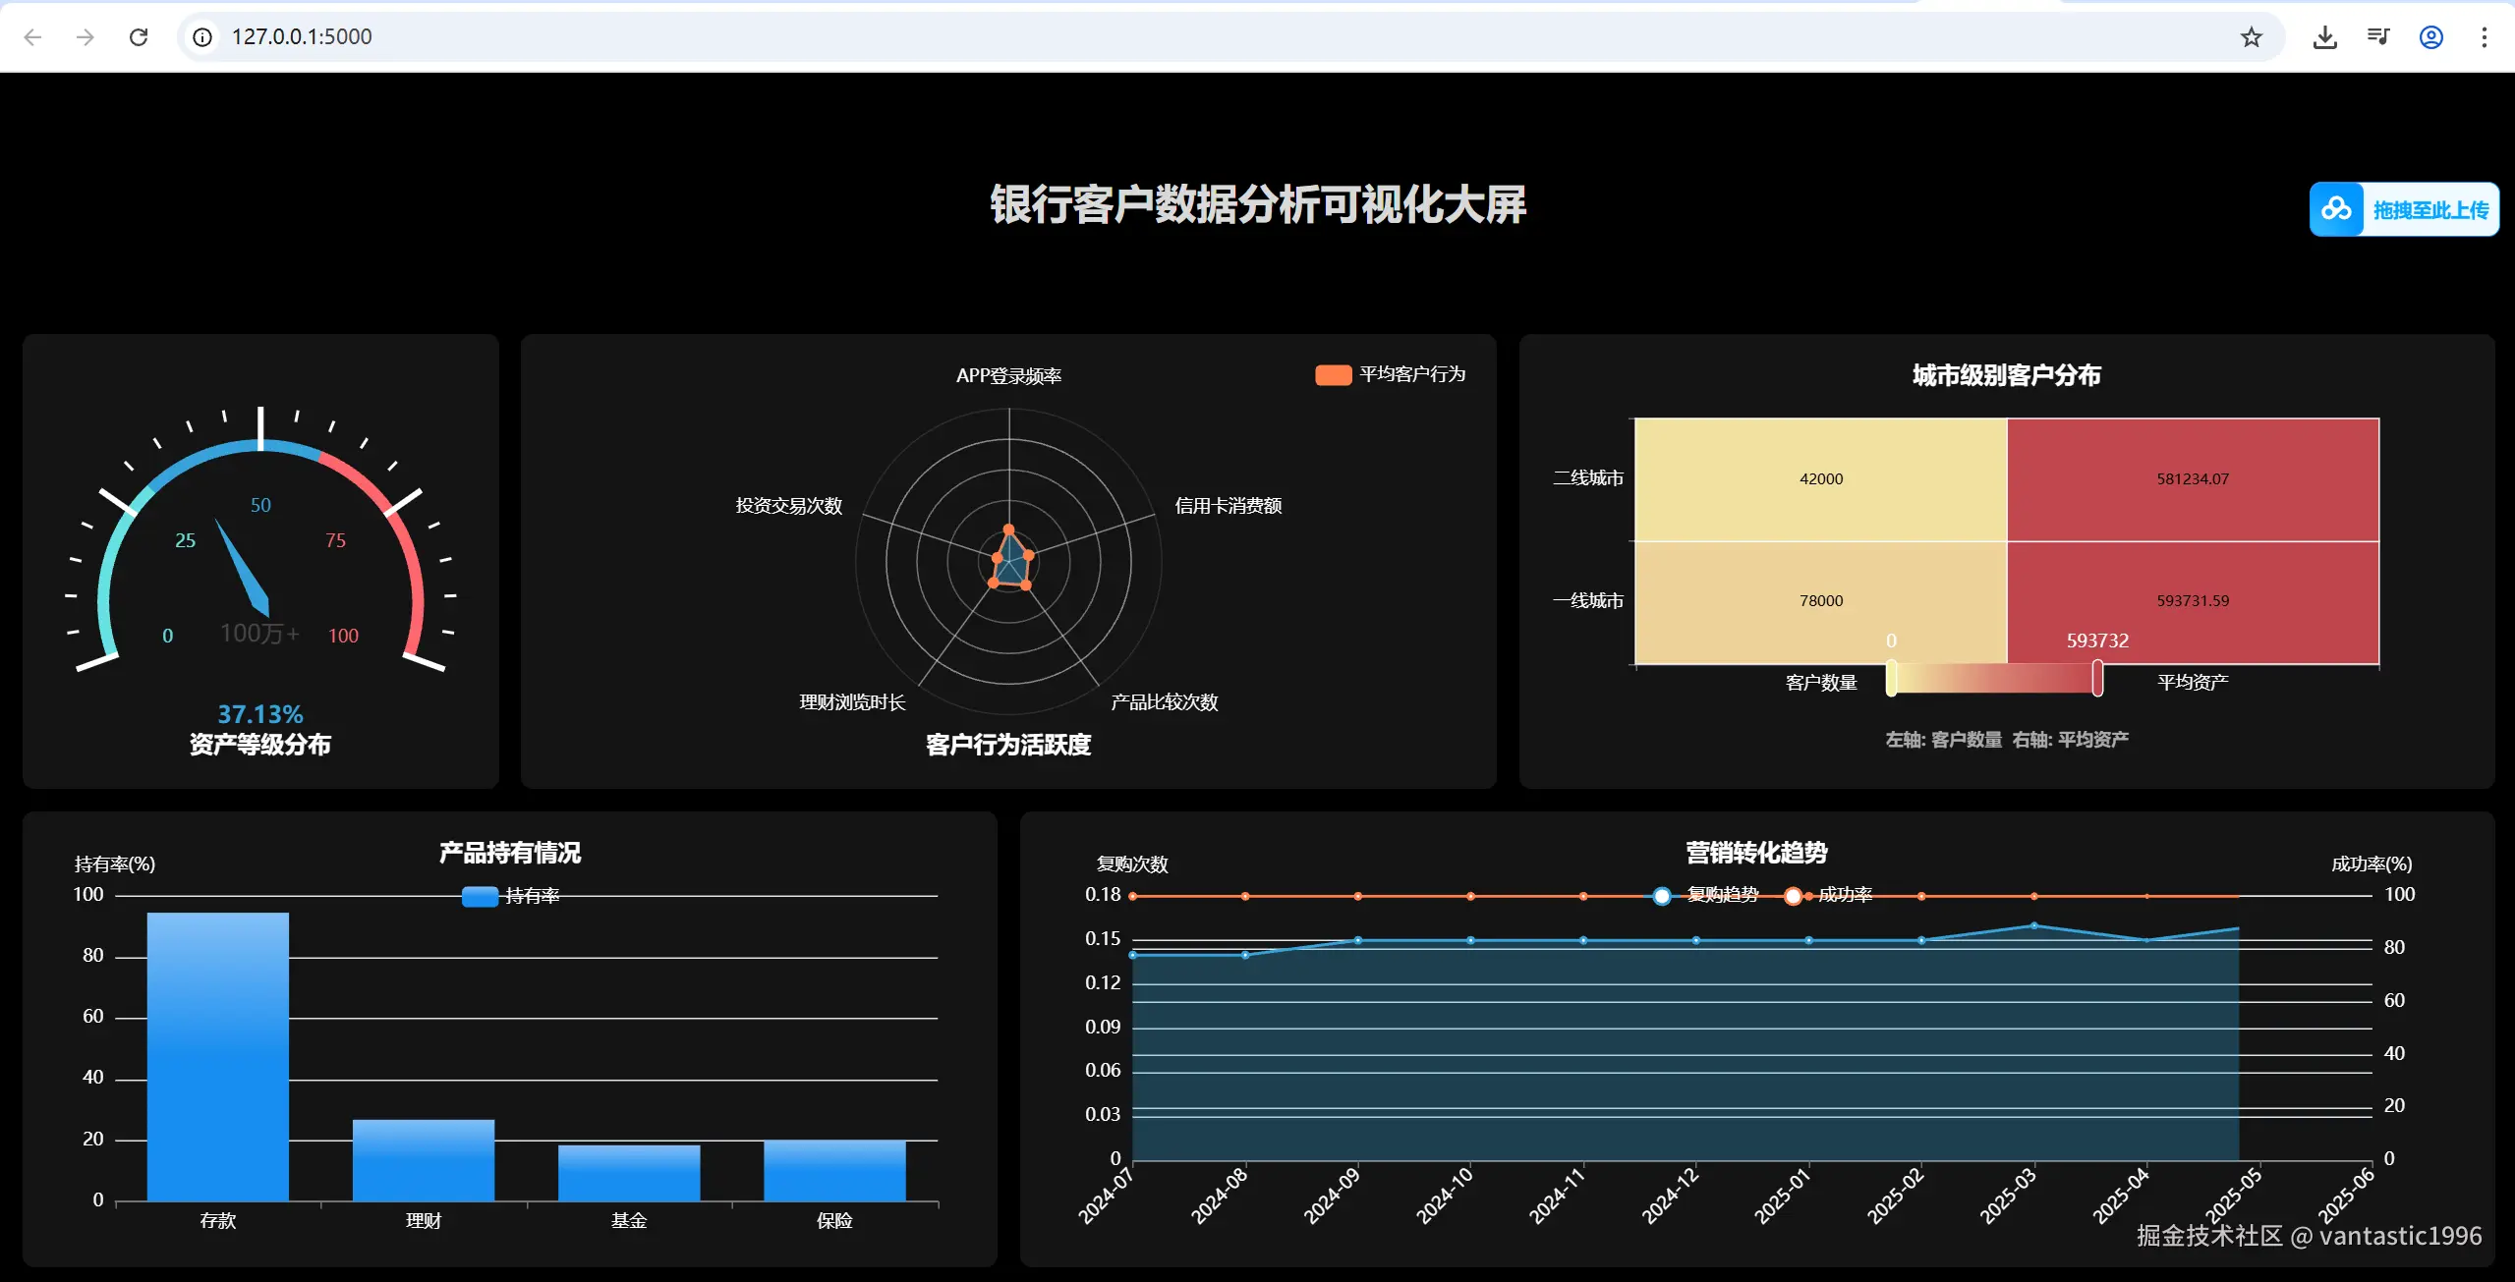Reload the page with refresh icon
Viewport: 2515px width, 1282px height.
pyautogui.click(x=139, y=37)
